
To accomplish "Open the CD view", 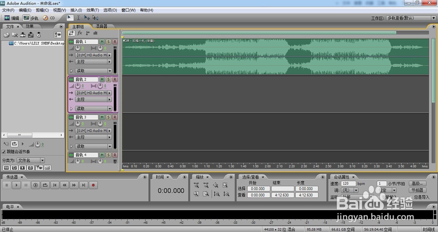I will click(49, 18).
